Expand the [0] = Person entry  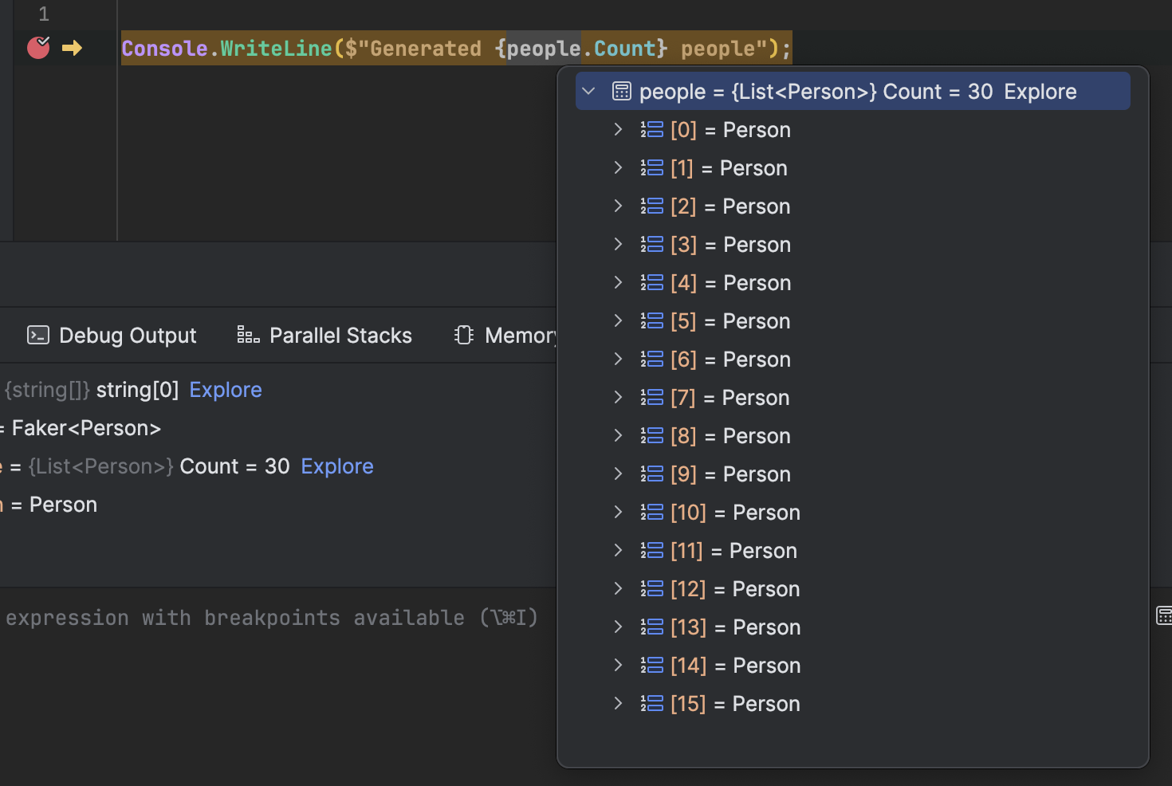point(618,130)
